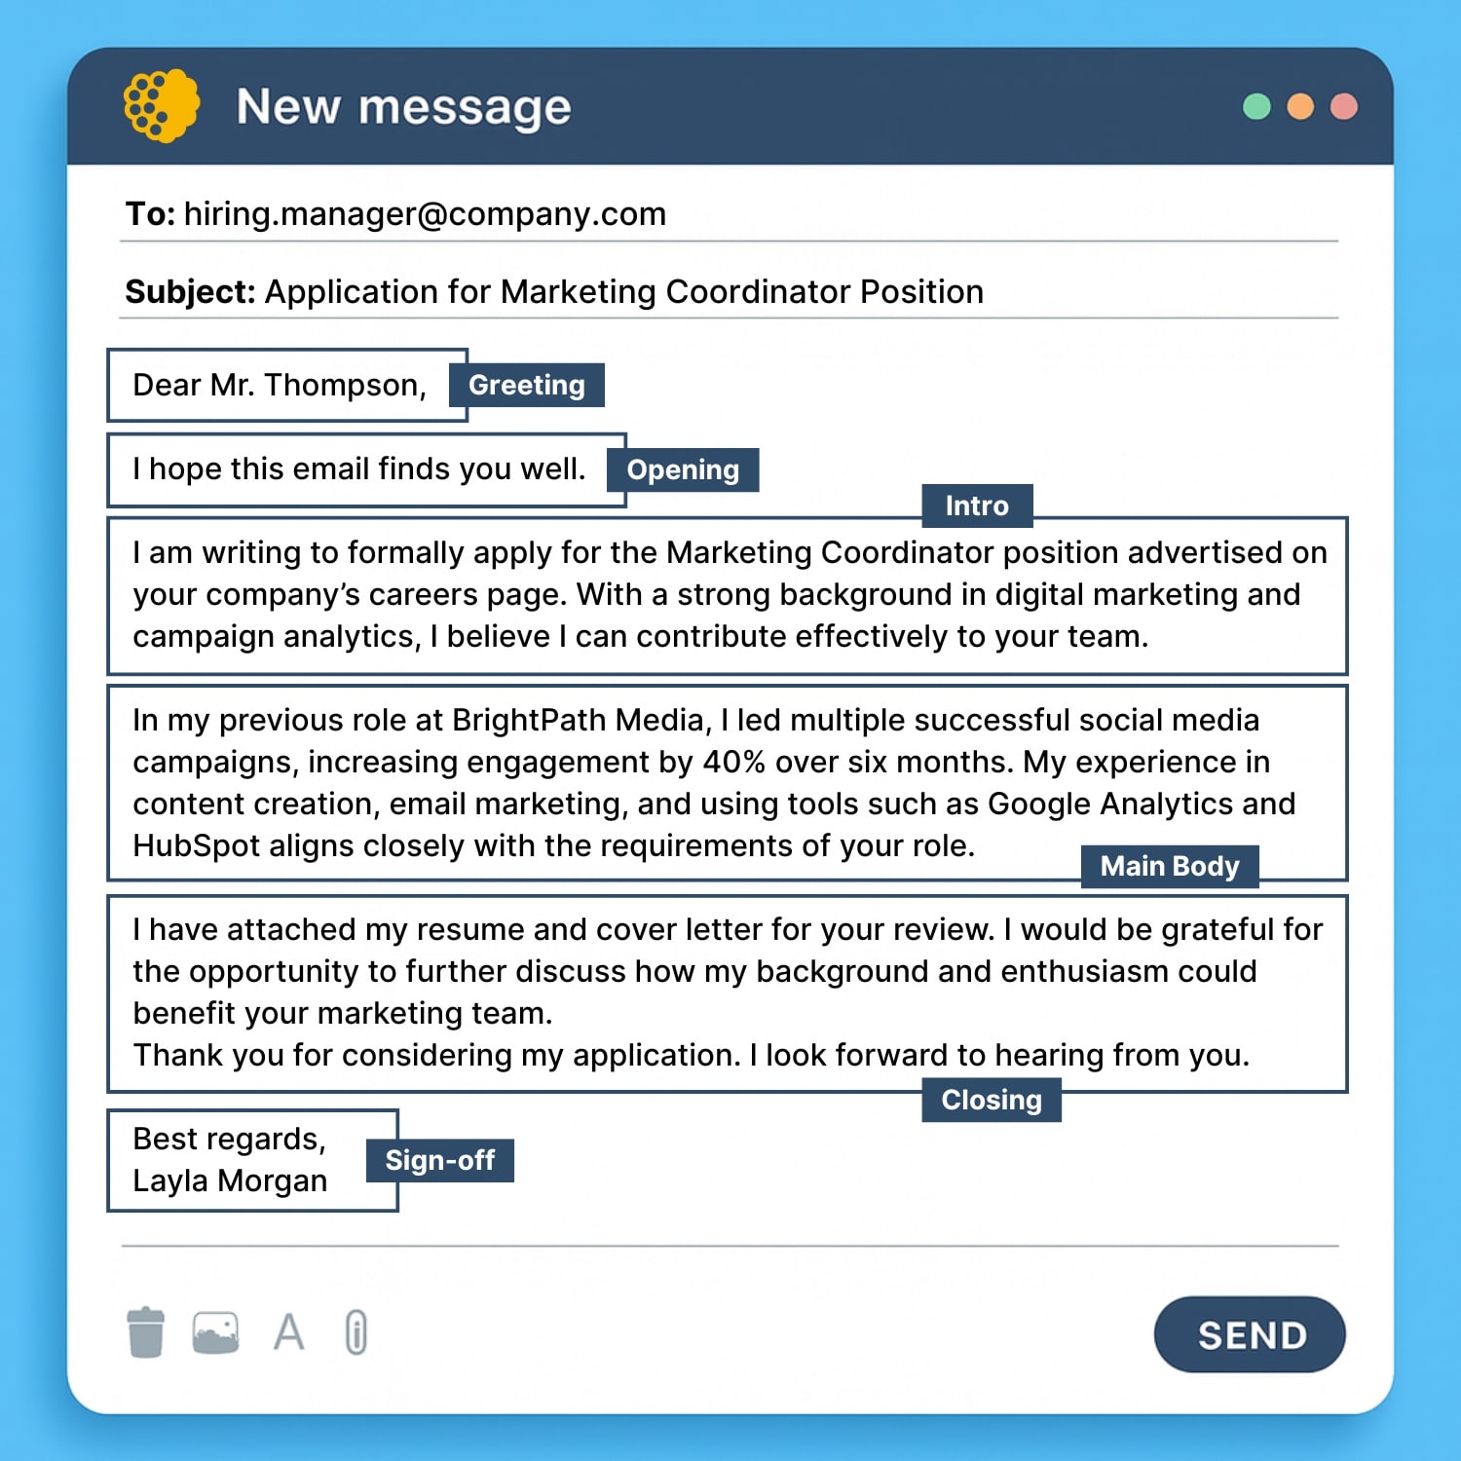This screenshot has width=1461, height=1461.
Task: Click the Main Body label tag
Action: (x=1170, y=866)
